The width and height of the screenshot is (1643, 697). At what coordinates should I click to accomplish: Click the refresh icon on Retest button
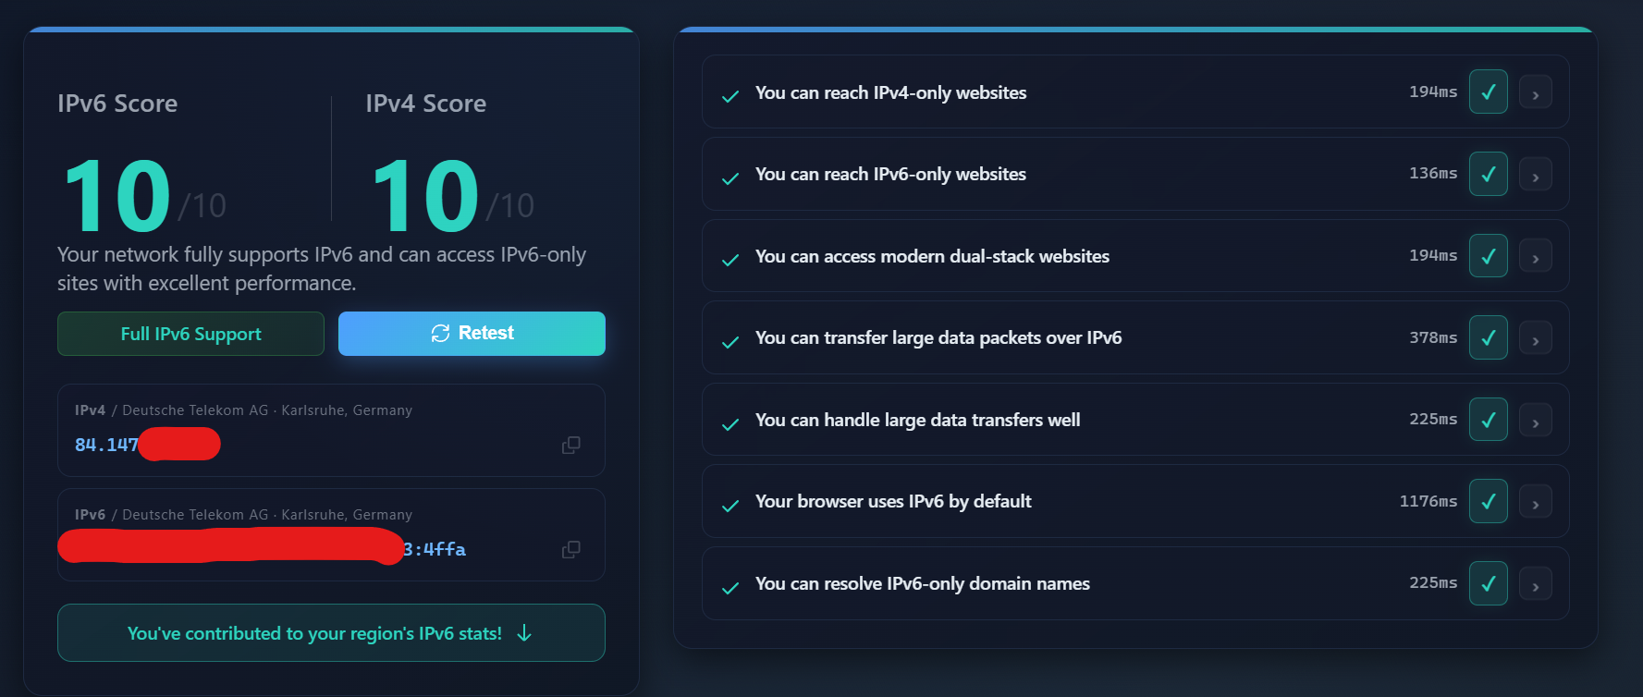click(440, 334)
